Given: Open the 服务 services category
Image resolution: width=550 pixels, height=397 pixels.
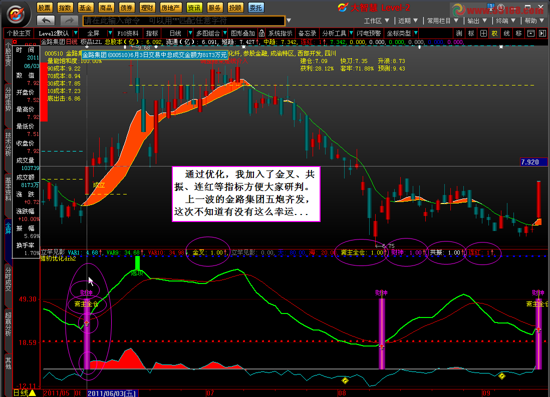Looking at the screenshot, I should point(214,7).
